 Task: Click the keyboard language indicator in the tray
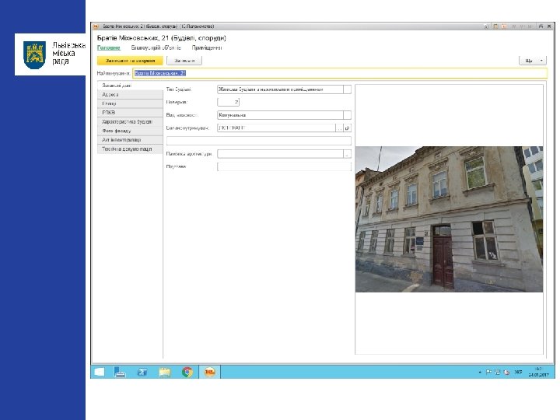click(x=518, y=372)
